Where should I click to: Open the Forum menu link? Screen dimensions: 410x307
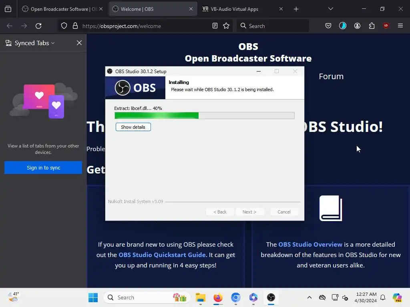coord(331,76)
